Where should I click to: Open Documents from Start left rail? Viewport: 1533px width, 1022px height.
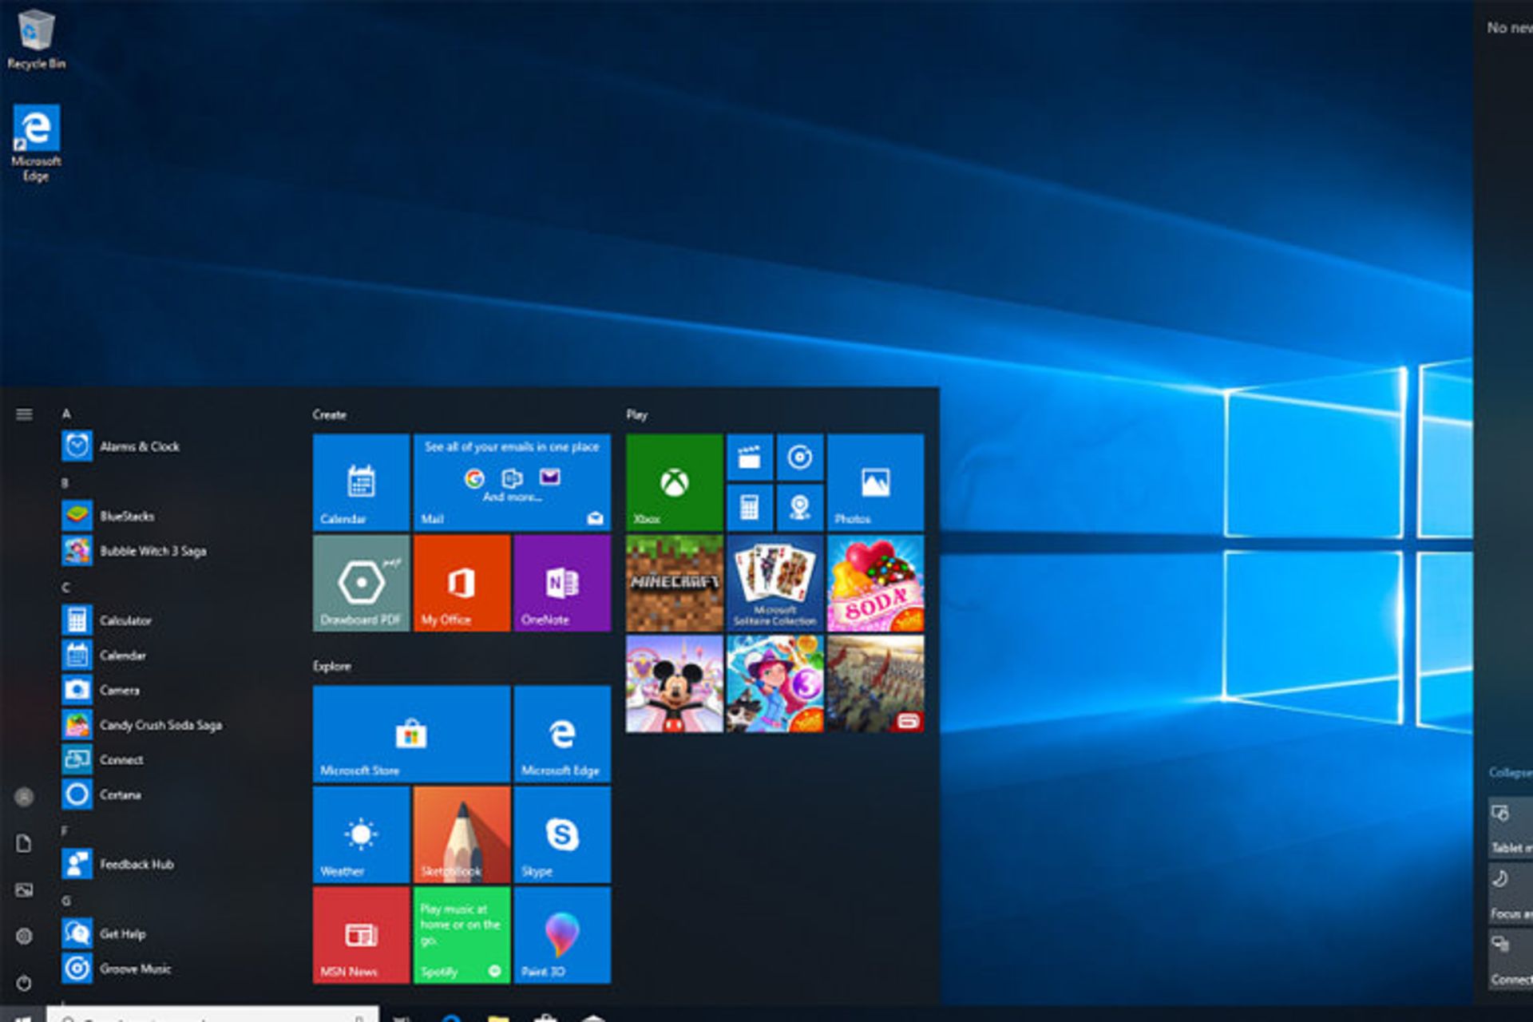click(x=24, y=844)
